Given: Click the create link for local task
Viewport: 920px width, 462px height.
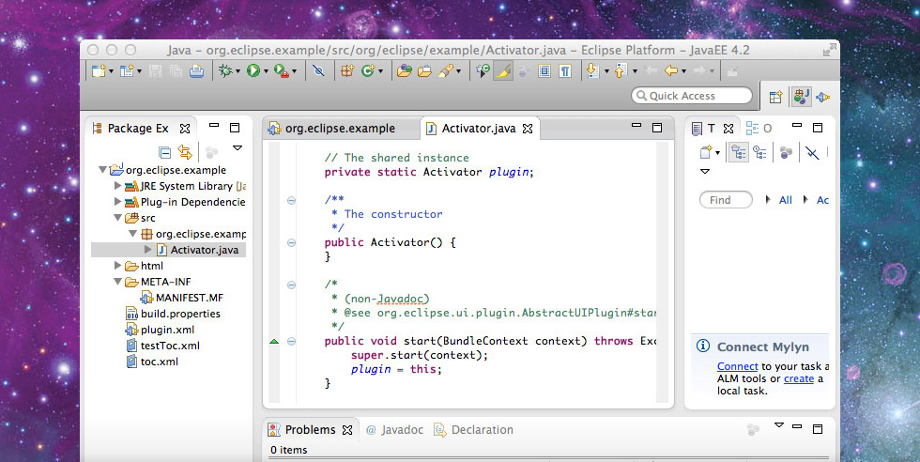Looking at the screenshot, I should tap(799, 378).
